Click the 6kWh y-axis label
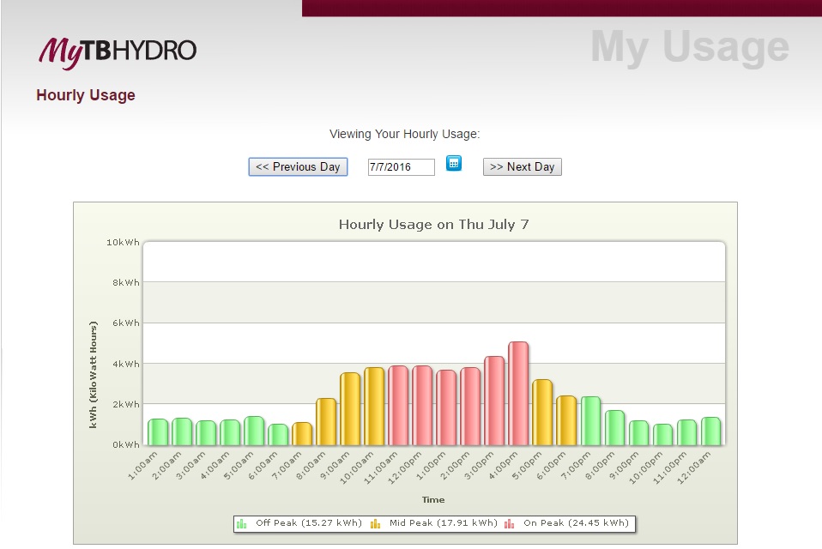This screenshot has width=822, height=549. point(126,323)
